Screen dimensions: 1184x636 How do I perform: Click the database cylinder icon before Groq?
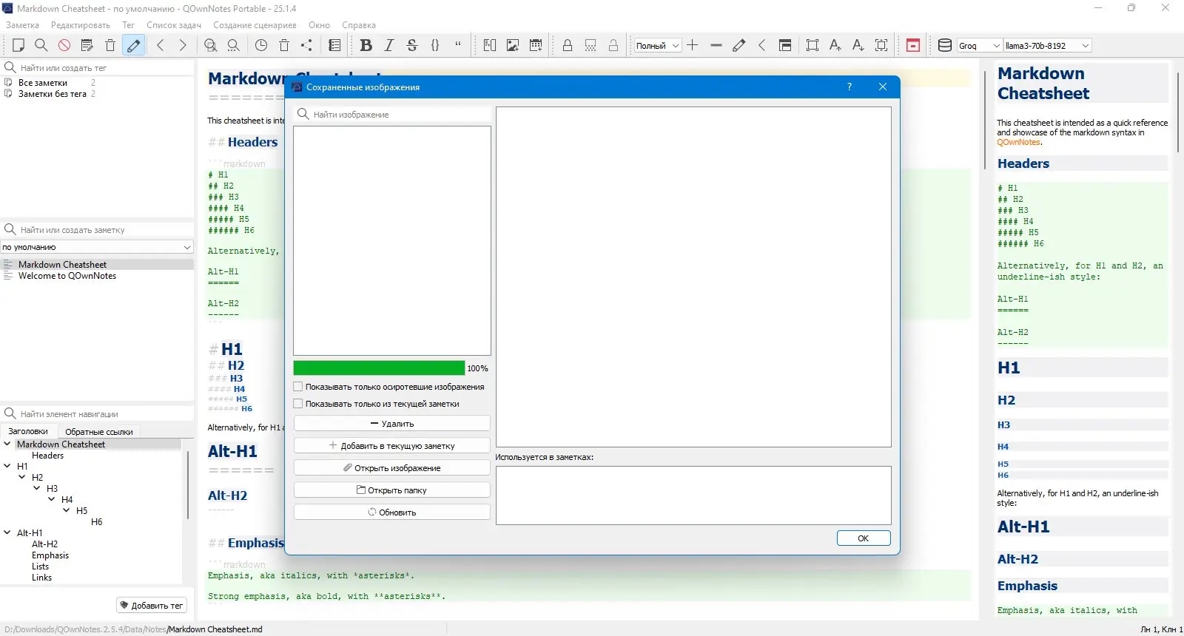click(x=945, y=45)
